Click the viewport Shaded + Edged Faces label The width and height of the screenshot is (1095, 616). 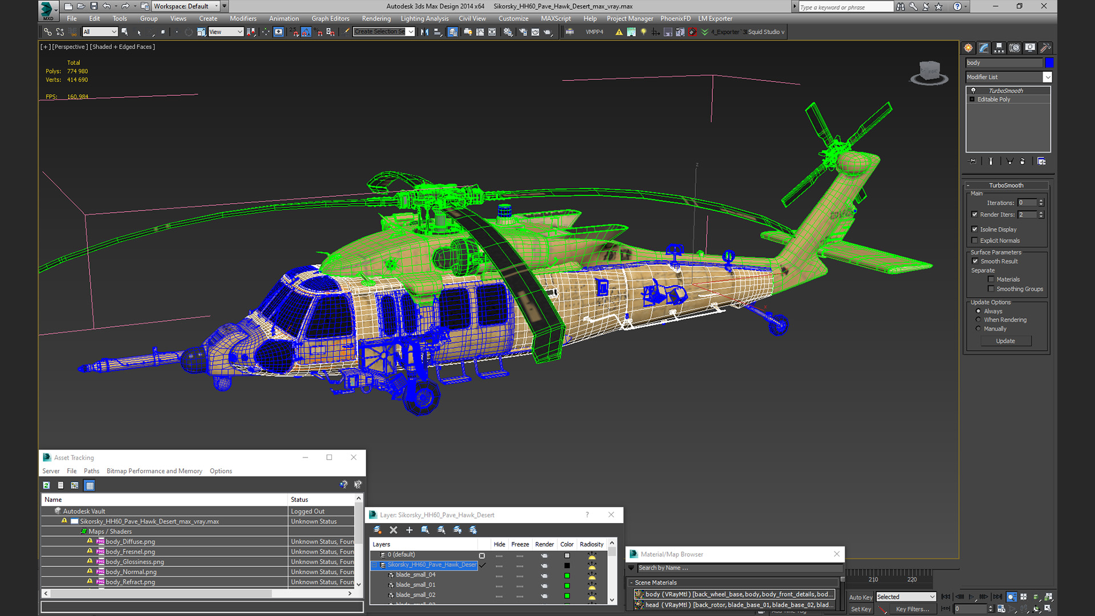tap(122, 47)
